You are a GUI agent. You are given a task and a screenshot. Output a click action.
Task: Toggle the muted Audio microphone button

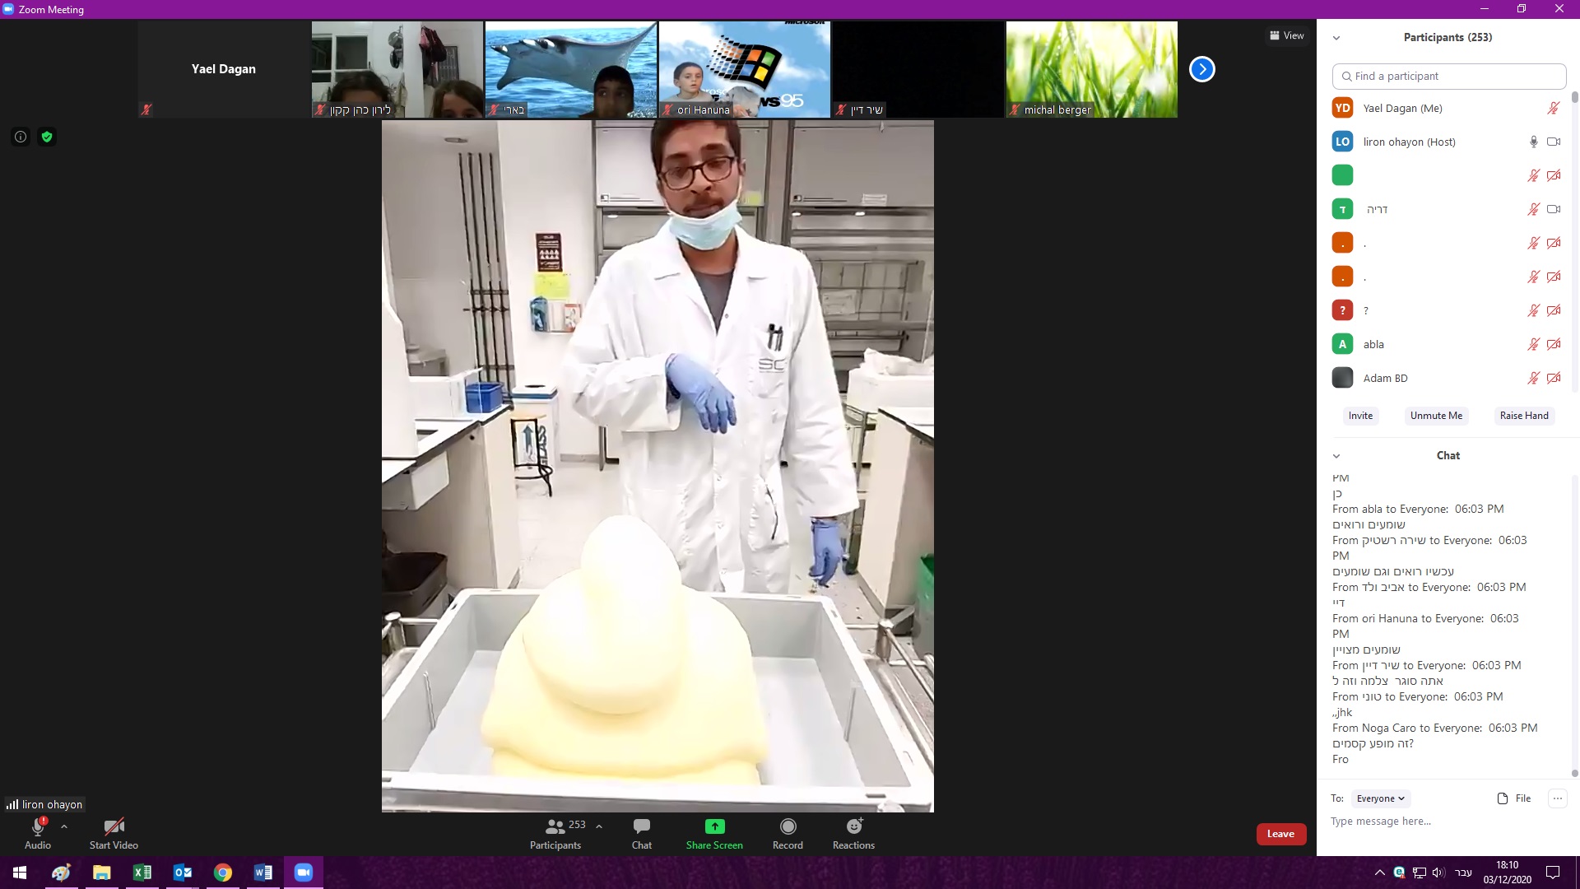(37, 826)
